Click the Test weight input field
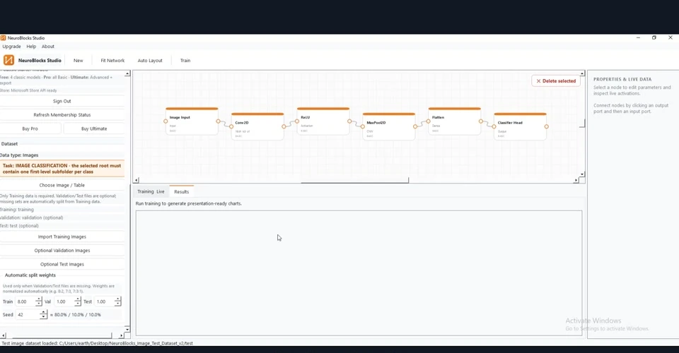The image size is (679, 353). pyautogui.click(x=105, y=301)
